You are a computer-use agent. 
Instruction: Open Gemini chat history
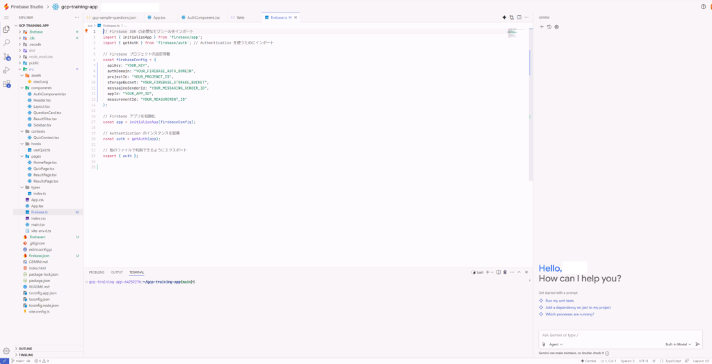[x=549, y=27]
